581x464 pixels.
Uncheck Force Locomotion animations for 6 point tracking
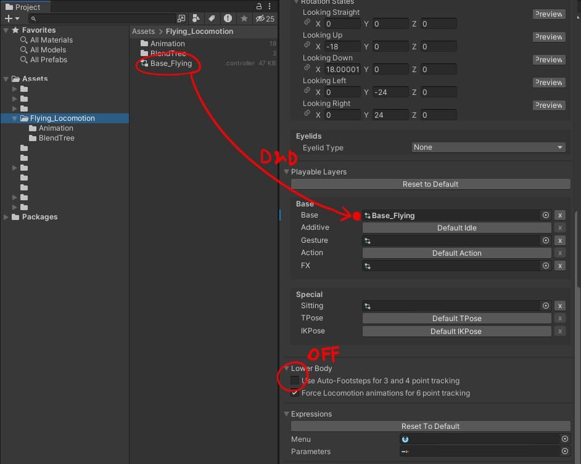[x=295, y=393]
